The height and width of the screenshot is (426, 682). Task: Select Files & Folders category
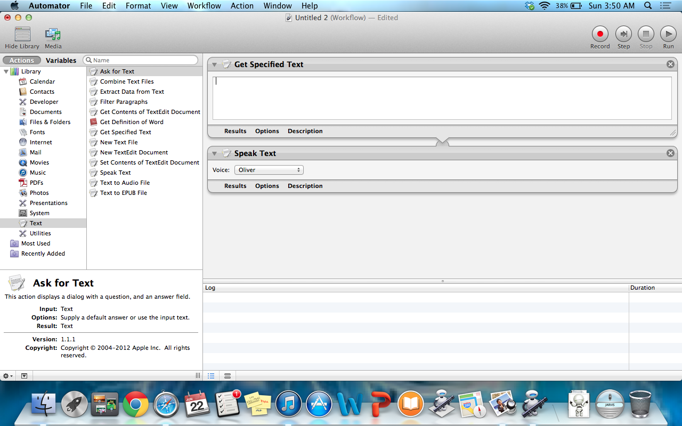pos(50,122)
